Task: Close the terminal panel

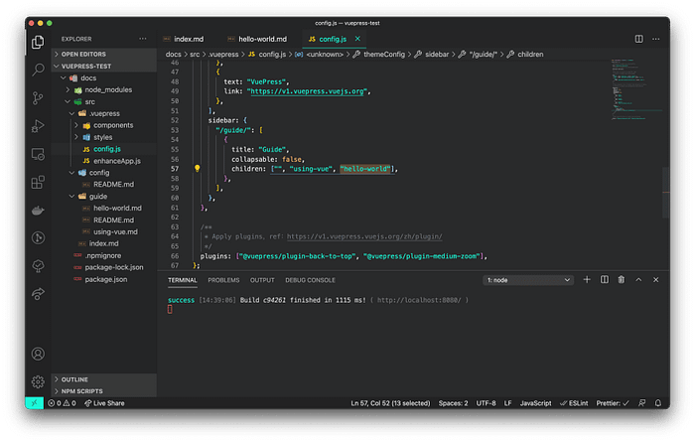Action: tap(656, 280)
